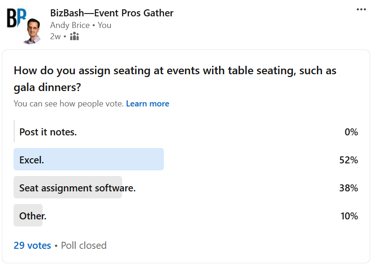This screenshot has width=374, height=267.
Task: Click the 52% Excel percentage
Action: click(x=349, y=160)
